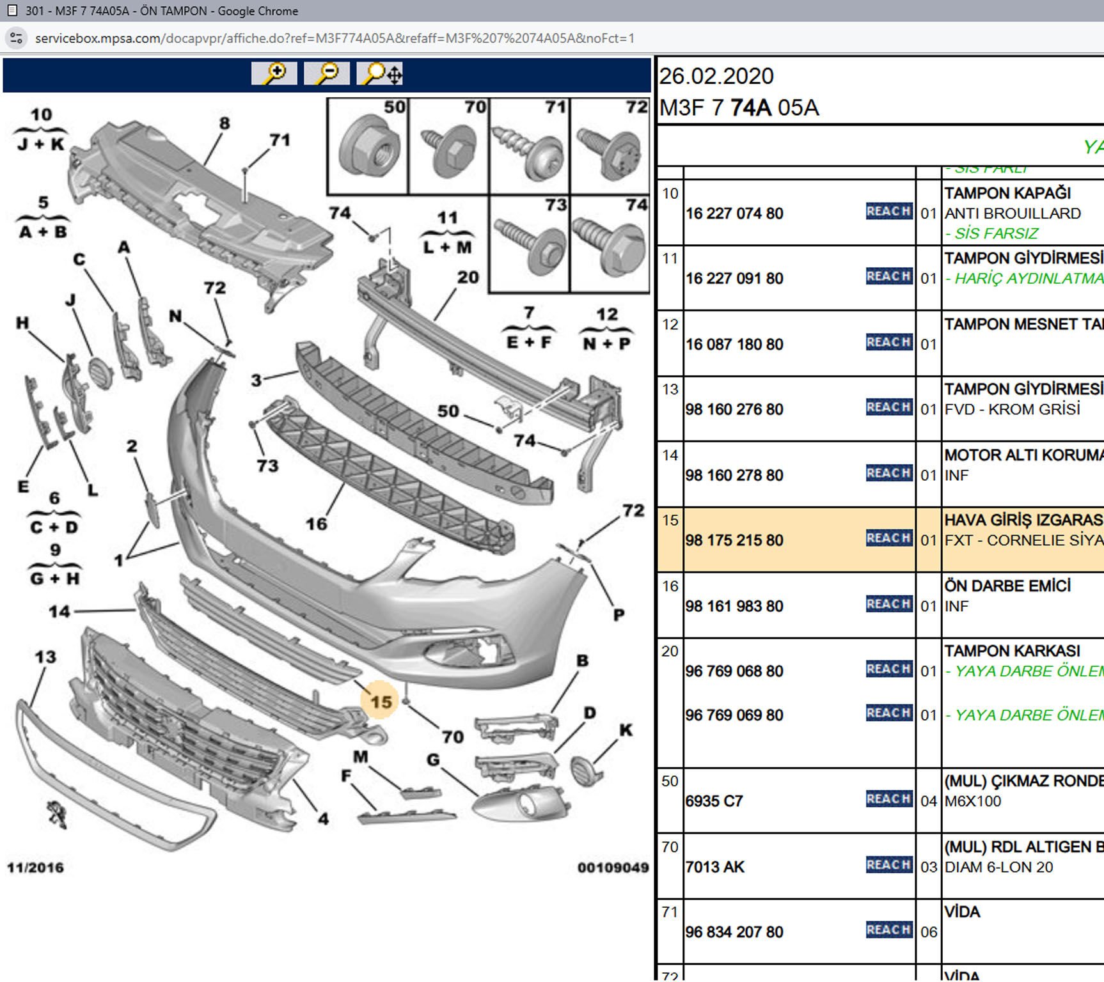This screenshot has height=982, width=1104.
Task: Click the zoom in magnifier icon
Action: click(x=274, y=74)
